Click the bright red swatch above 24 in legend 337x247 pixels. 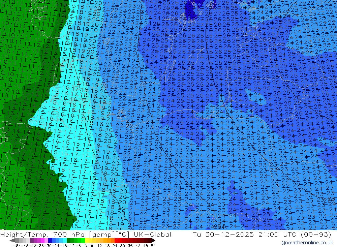click(x=116, y=241)
